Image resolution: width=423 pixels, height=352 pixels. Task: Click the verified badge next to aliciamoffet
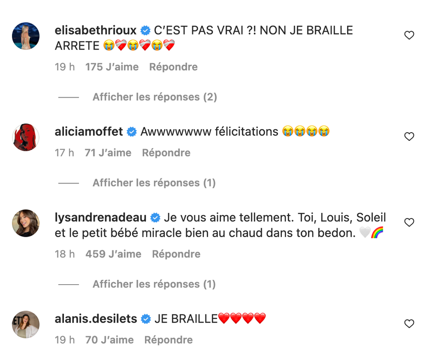click(131, 132)
